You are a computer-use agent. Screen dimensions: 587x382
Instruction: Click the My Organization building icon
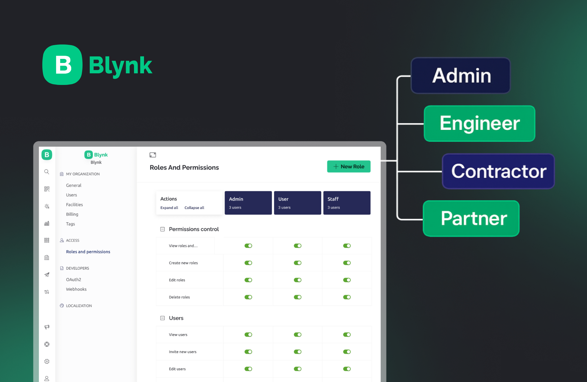pyautogui.click(x=62, y=174)
